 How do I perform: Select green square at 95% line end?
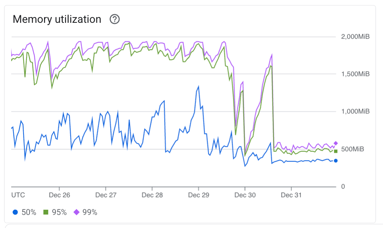(336, 151)
